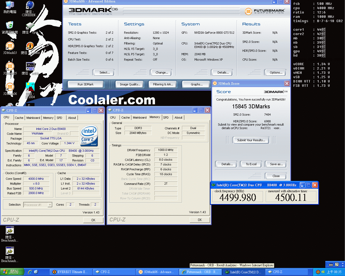
Task: Click the CAS# Latency value 8.0 clocks
Action: (x=166, y=160)
